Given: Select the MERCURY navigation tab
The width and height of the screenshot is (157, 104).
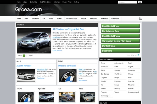Looking at the screenshot, I should click(94, 19).
